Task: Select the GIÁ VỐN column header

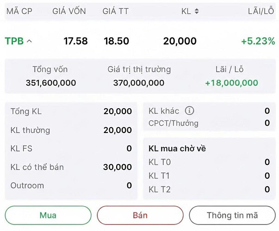Action: point(69,11)
